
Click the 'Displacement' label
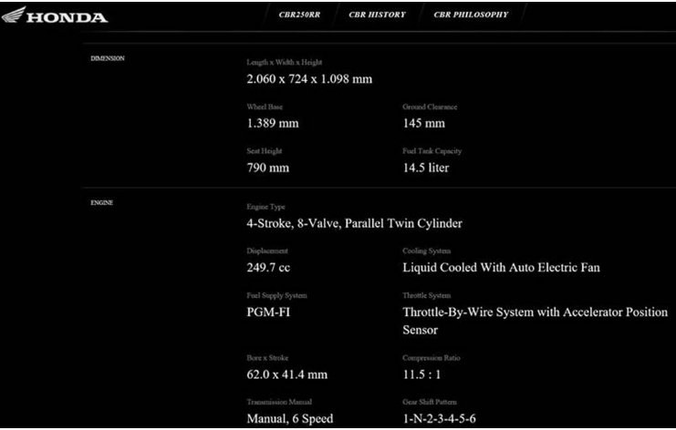(x=267, y=251)
